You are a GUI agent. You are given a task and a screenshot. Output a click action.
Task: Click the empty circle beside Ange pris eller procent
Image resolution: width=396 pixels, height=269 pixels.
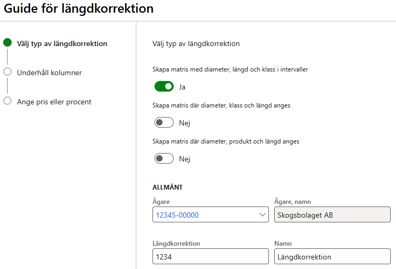7,101
